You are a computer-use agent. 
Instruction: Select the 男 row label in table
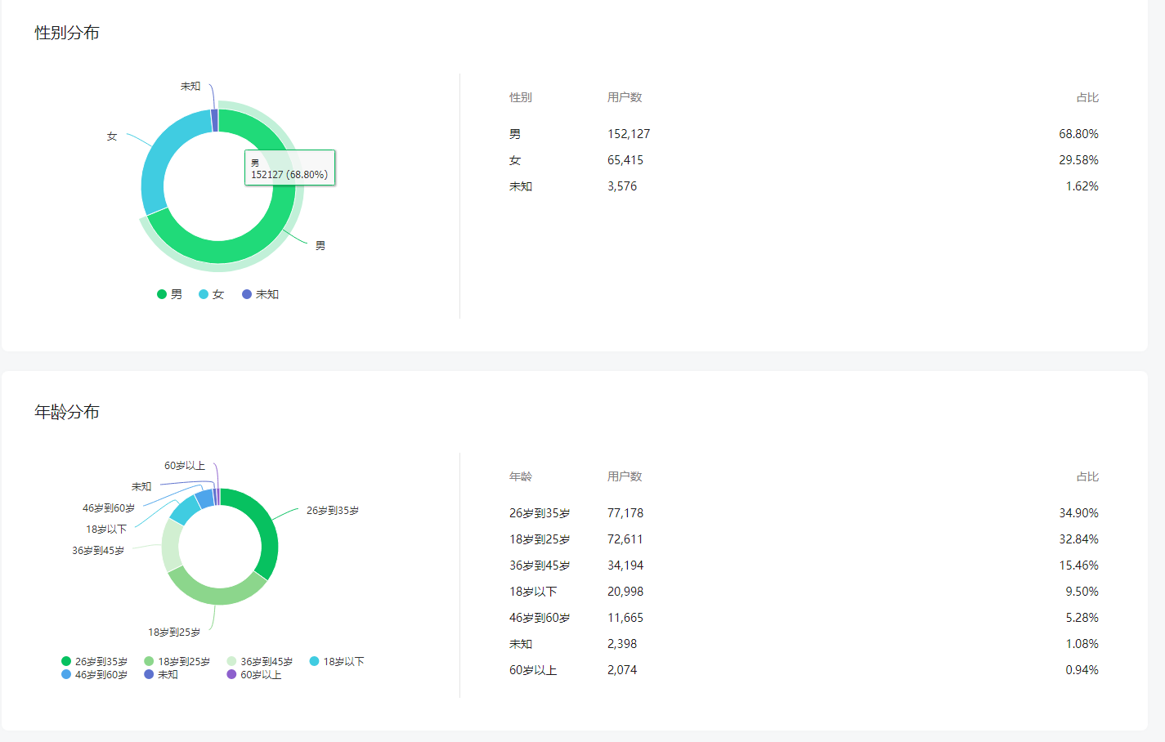[515, 134]
